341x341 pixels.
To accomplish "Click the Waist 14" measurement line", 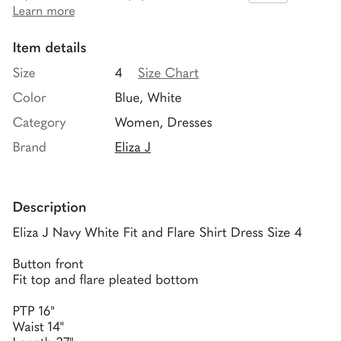I will [38, 327].
